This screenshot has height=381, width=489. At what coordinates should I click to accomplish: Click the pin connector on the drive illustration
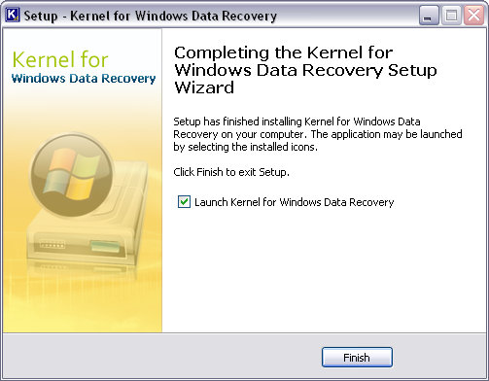tap(52, 245)
